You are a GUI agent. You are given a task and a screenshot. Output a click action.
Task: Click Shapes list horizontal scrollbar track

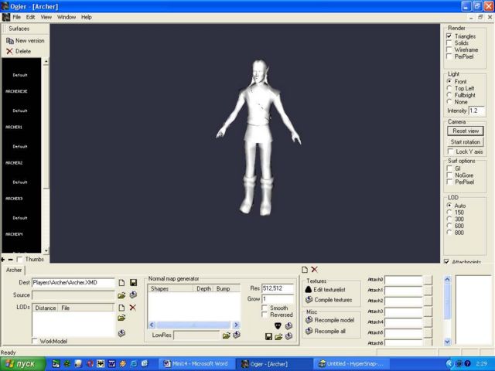pos(194,325)
